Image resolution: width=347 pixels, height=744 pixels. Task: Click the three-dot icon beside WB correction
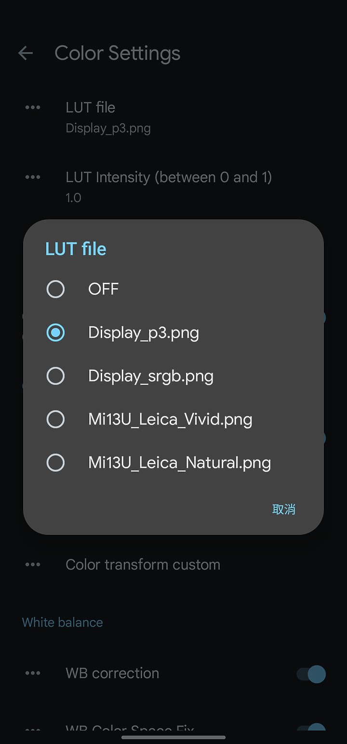click(x=33, y=673)
